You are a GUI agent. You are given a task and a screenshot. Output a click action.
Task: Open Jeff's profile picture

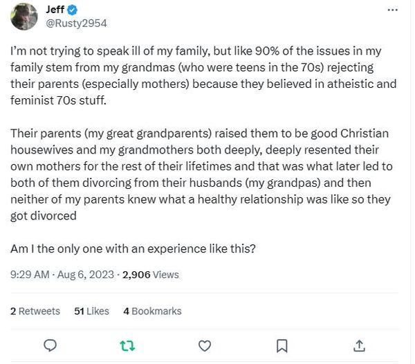coord(24,16)
